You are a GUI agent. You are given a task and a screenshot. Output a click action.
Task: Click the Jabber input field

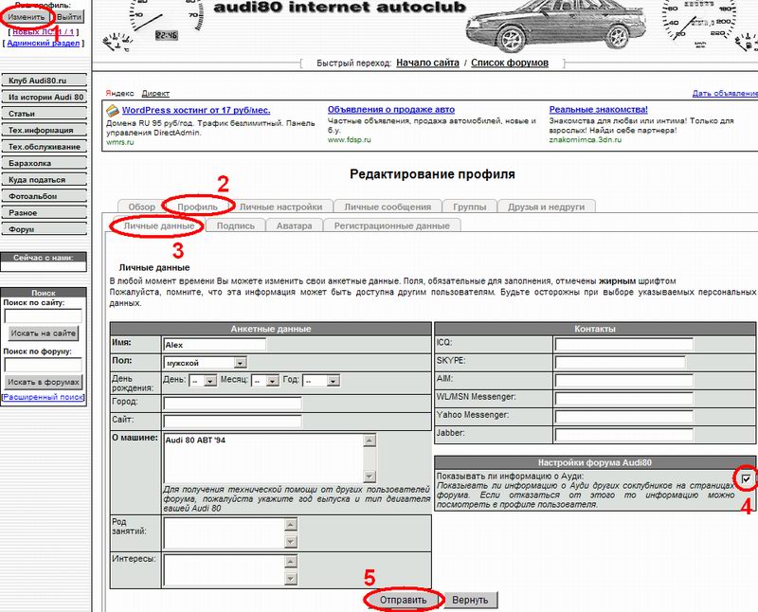624,435
